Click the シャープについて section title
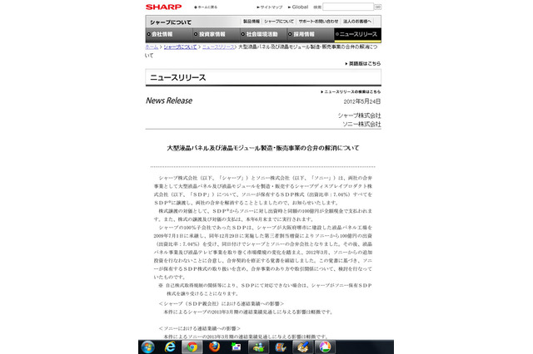The height and width of the screenshot is (354, 533). pos(171,22)
